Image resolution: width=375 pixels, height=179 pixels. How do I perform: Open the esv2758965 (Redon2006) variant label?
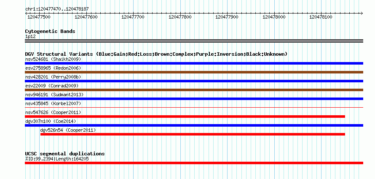pyautogui.click(x=53, y=68)
